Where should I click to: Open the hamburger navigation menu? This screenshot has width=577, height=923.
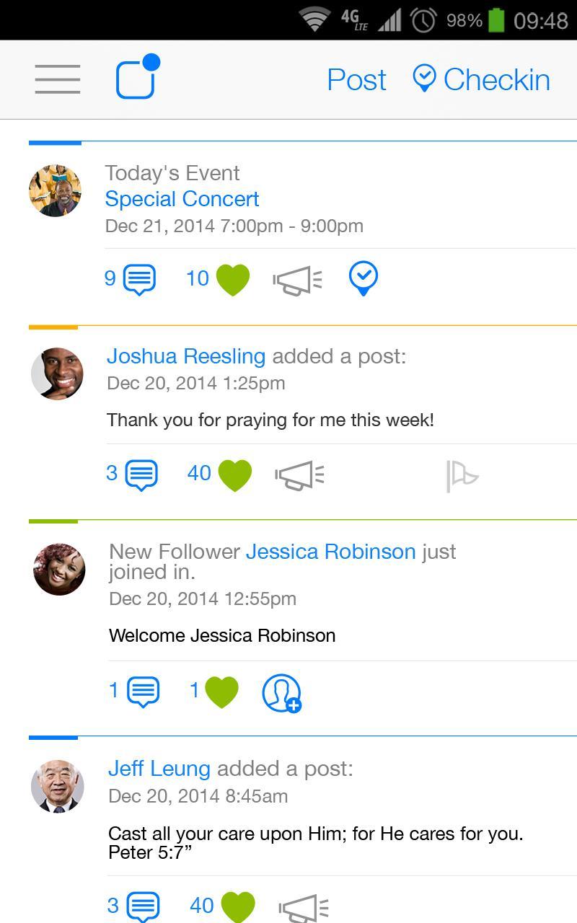click(x=58, y=79)
